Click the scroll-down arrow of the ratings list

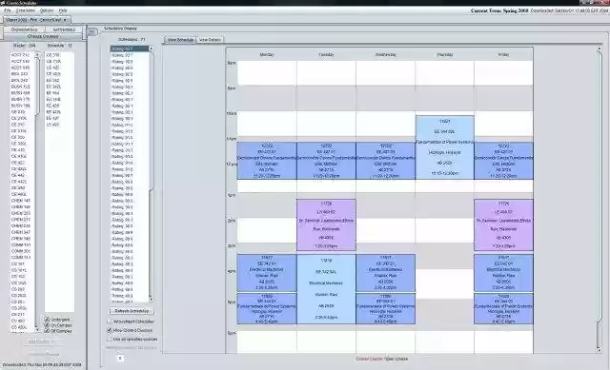point(151,299)
